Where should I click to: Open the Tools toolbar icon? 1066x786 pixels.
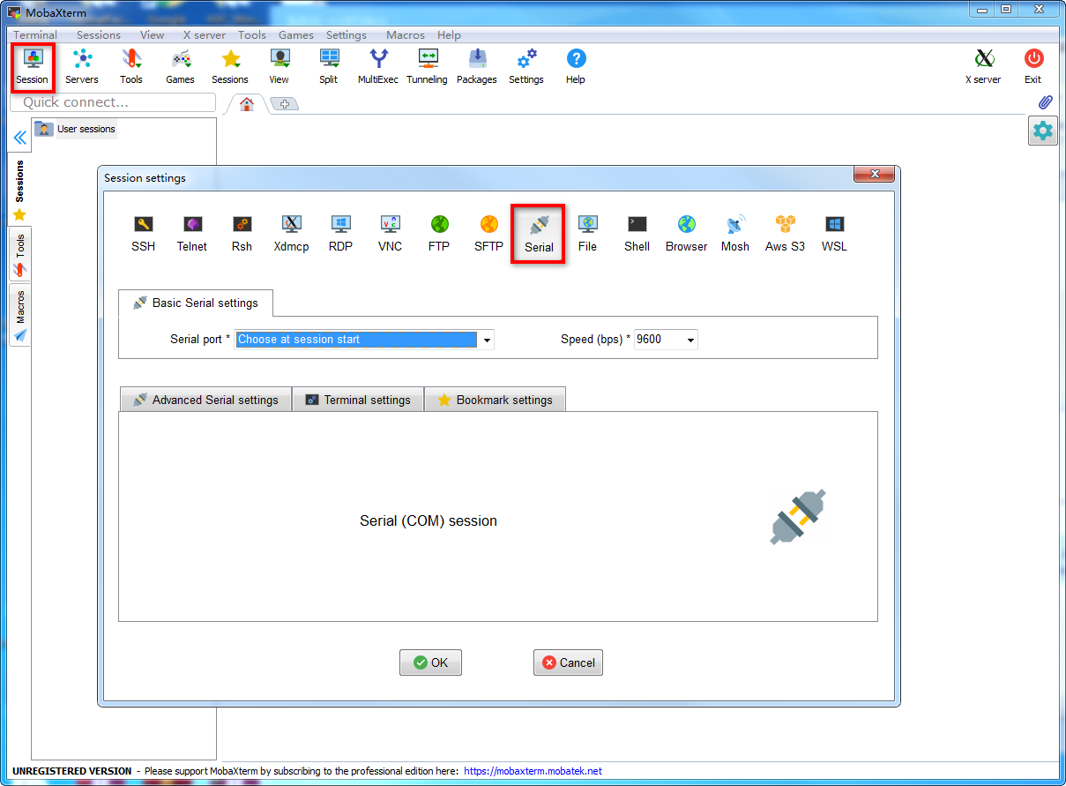131,66
